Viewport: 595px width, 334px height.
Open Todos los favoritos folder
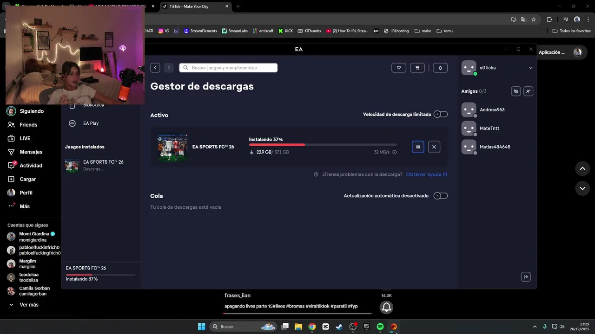(572, 31)
